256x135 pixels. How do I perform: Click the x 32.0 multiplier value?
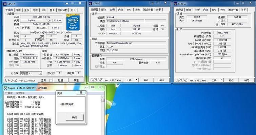(x=29, y=58)
